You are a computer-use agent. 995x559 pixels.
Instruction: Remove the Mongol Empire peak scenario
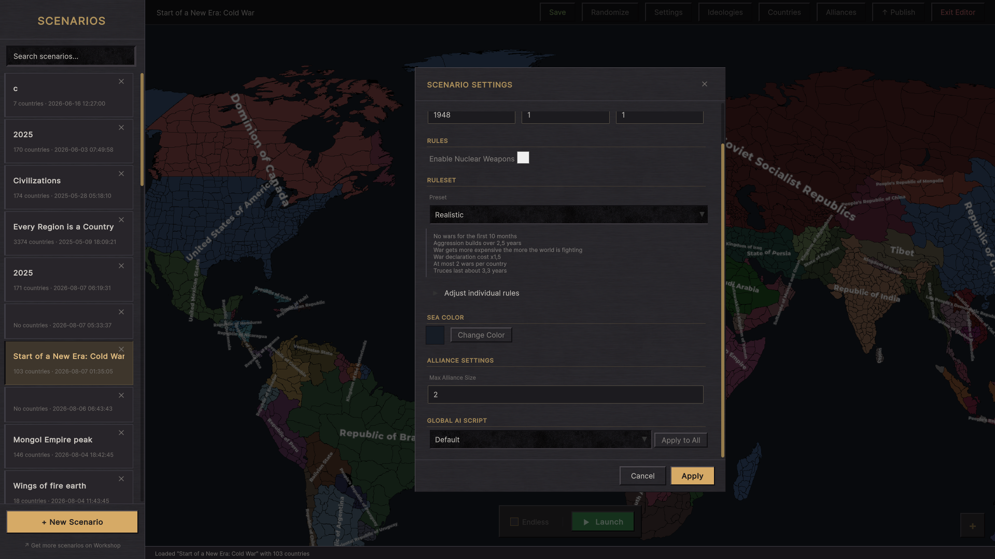(121, 433)
